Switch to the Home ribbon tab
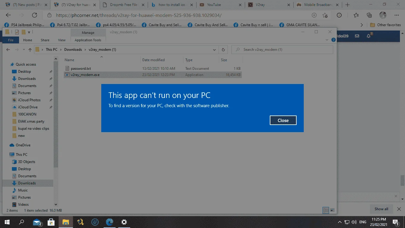The width and height of the screenshot is (405, 228). click(28, 40)
